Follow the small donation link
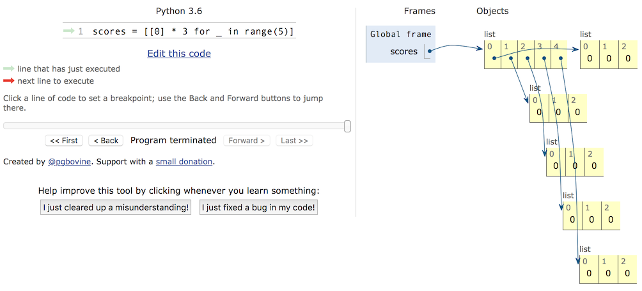Viewport: 642px width, 291px height. point(184,162)
